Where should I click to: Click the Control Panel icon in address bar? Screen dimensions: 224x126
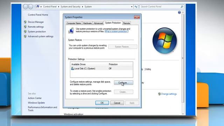[38, 7]
